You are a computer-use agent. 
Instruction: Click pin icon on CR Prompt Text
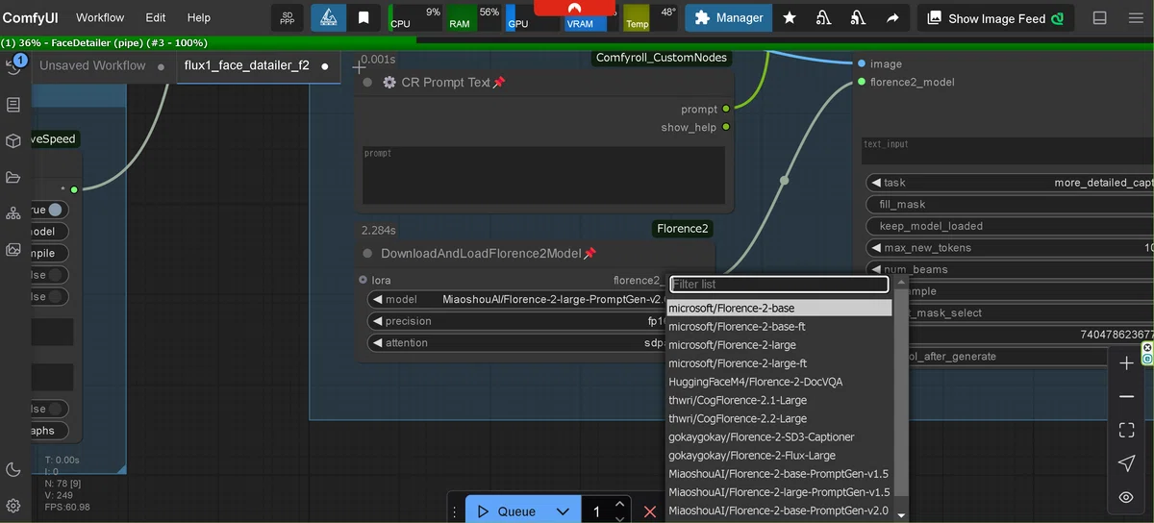click(499, 83)
